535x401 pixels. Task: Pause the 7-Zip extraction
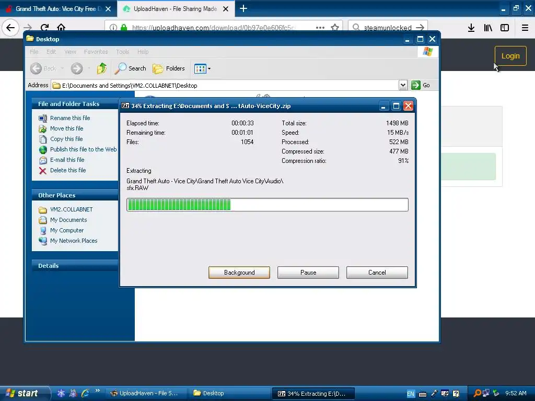[x=308, y=273]
